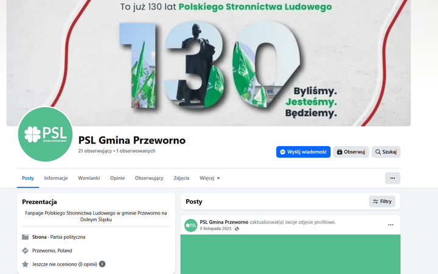The image size is (438, 274).
Task: Open the Zdjęcia tab
Action: 181,178
